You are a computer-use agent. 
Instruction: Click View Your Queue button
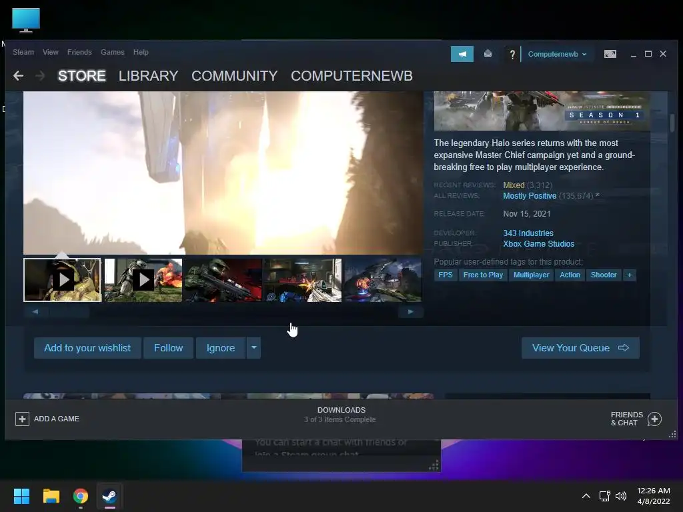click(x=580, y=347)
